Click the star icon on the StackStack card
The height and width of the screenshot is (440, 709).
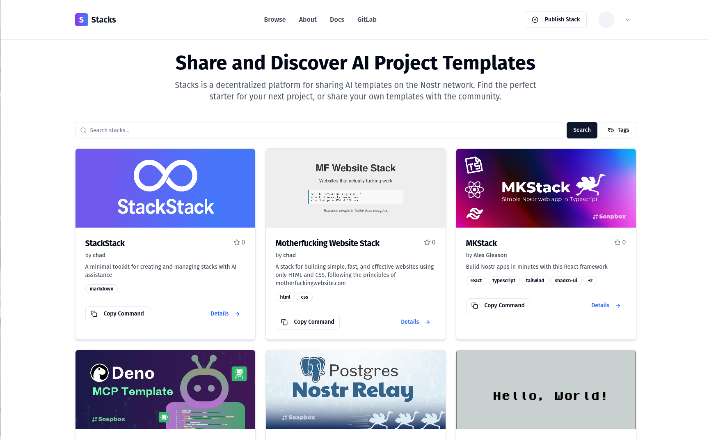[x=236, y=242]
